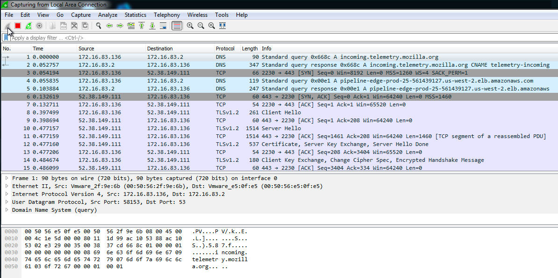This screenshot has width=558, height=278.
Task: Sort packets by Protocol column header
Action: [225, 49]
